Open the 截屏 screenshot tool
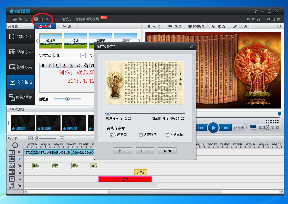288x204 pixels. (219, 26)
